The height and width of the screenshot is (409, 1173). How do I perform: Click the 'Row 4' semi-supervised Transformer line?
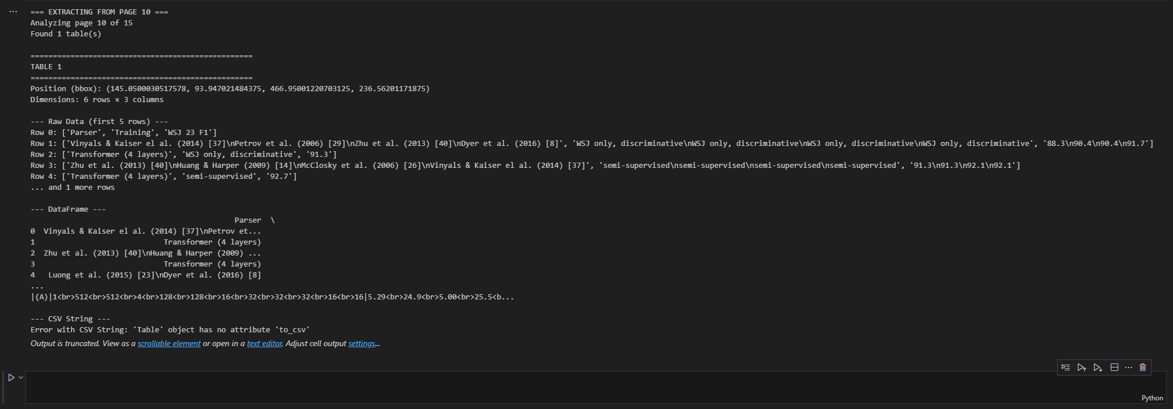click(164, 176)
